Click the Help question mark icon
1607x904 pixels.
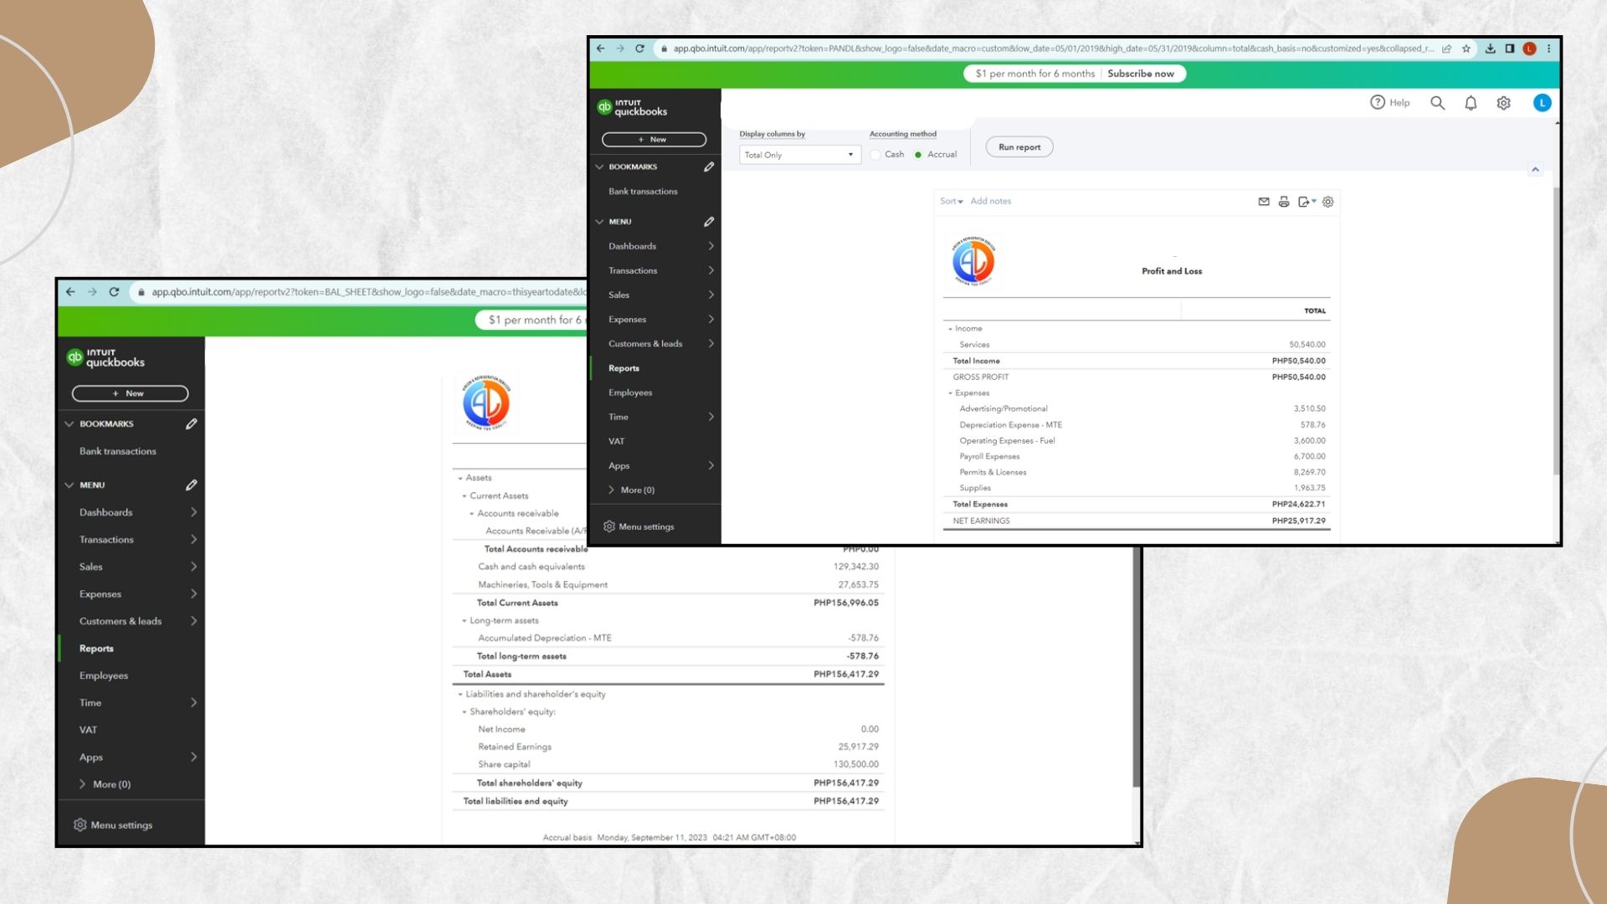click(x=1378, y=102)
